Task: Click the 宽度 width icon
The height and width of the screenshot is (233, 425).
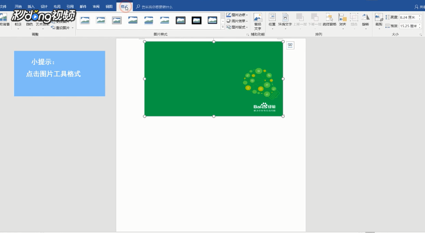Action: pos(388,26)
